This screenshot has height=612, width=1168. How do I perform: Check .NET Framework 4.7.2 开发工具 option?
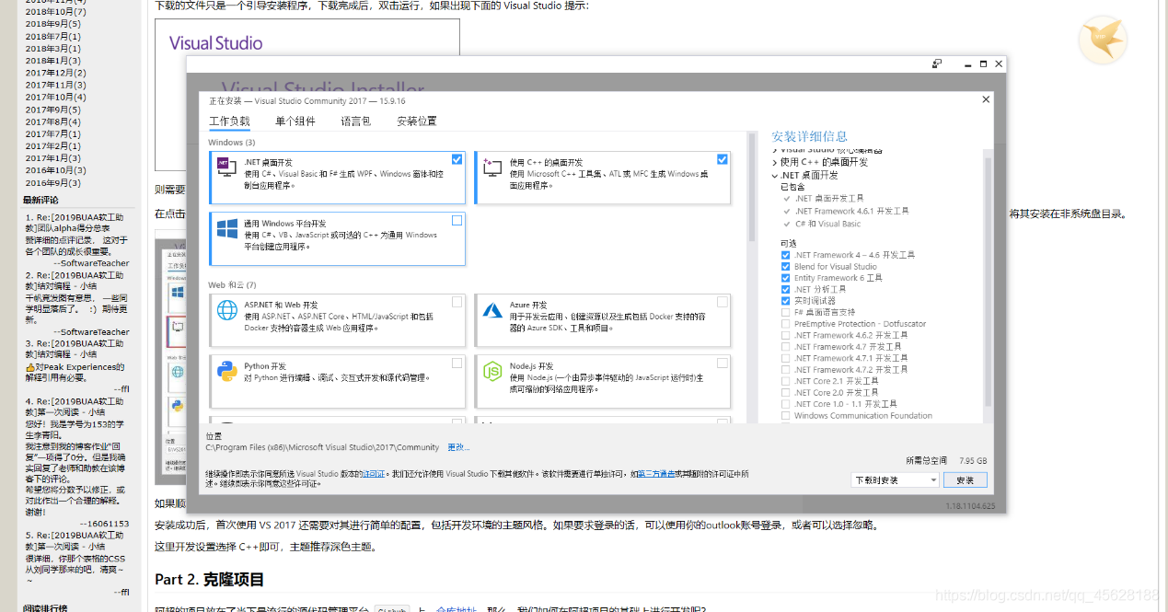pyautogui.click(x=786, y=370)
